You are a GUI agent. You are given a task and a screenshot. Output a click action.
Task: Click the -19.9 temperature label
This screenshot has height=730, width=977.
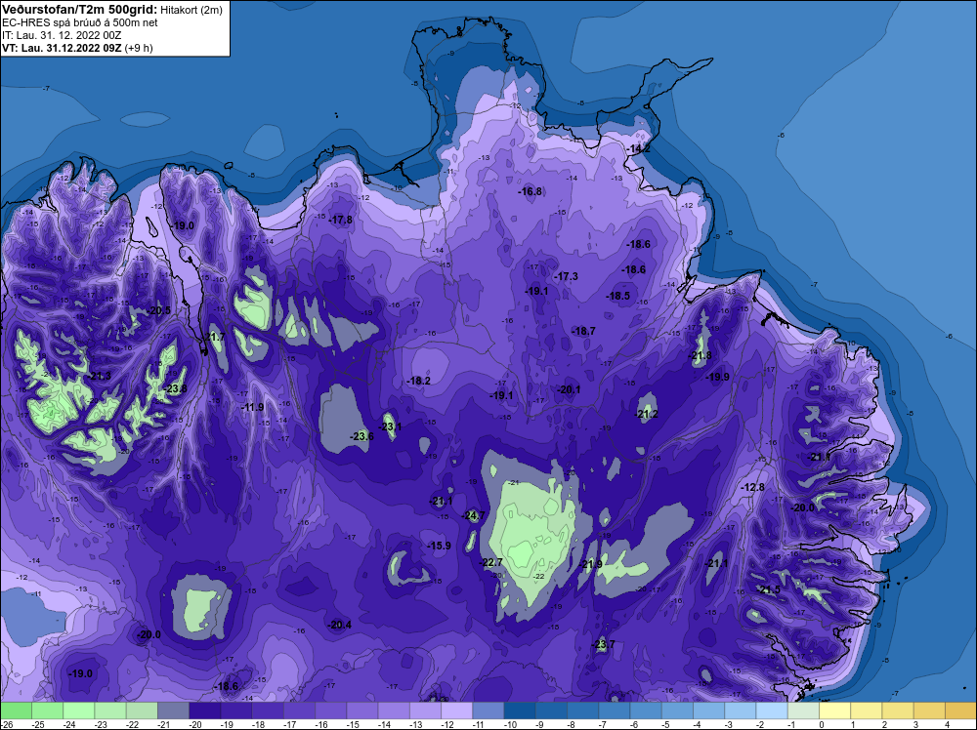coord(717,377)
